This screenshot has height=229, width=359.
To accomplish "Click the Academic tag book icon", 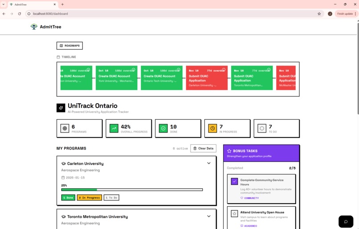I will (x=242, y=226).
